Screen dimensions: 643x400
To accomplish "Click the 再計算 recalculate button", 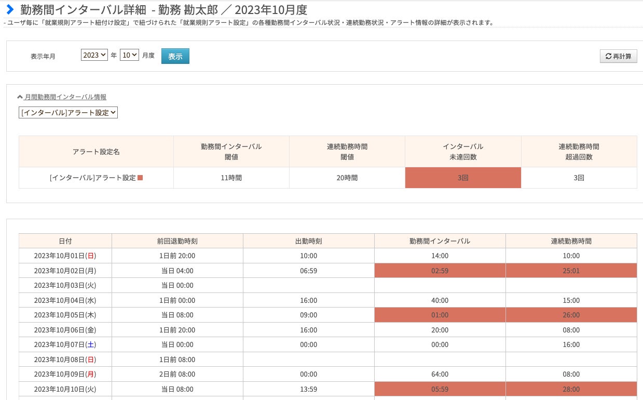I will pos(618,56).
